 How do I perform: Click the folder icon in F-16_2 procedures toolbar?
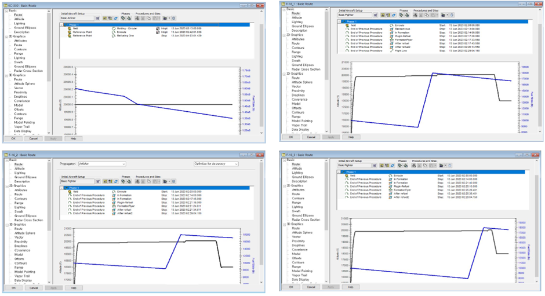click(x=165, y=181)
